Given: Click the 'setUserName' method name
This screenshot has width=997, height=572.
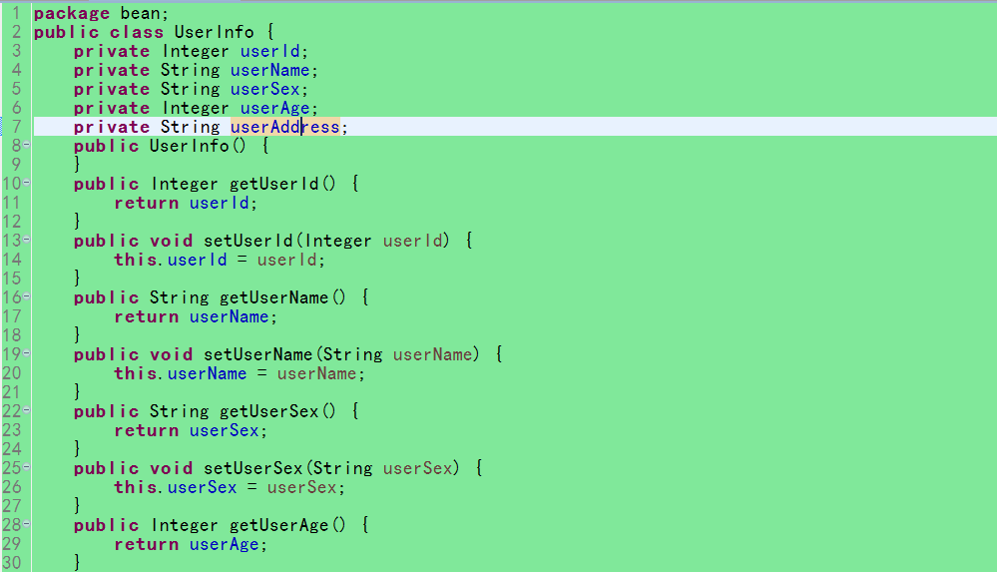Looking at the screenshot, I should click(x=257, y=354).
